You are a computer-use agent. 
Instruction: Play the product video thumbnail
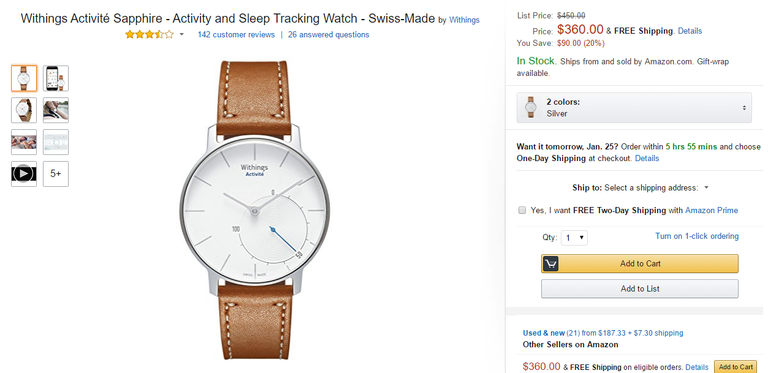coord(23,173)
